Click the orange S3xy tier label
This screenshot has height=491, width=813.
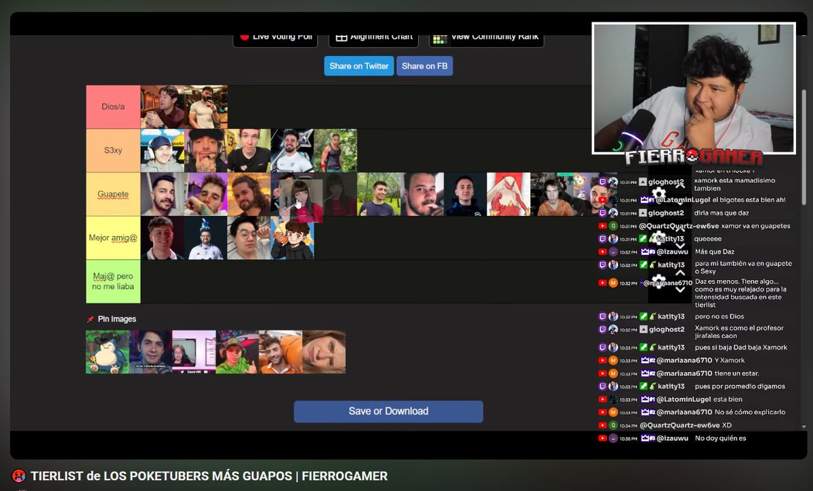113,151
